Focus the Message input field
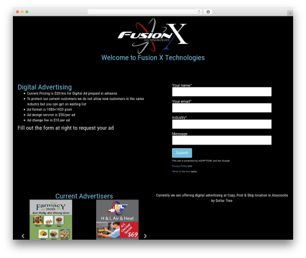This screenshot has height=258, width=306. [222, 140]
